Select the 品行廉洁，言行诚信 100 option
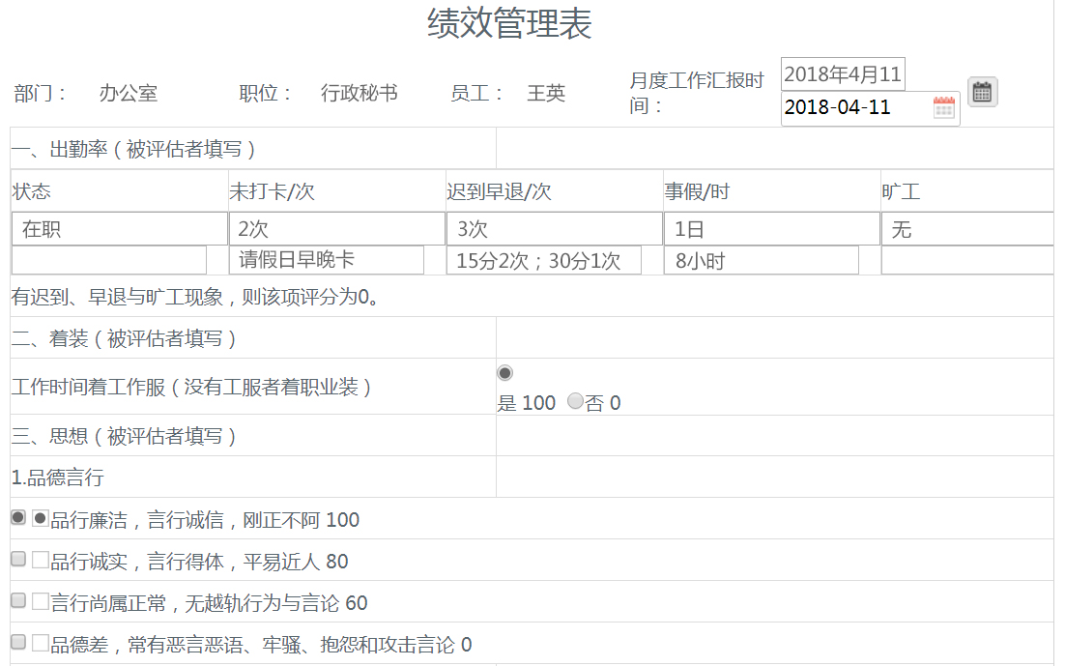 [39, 519]
